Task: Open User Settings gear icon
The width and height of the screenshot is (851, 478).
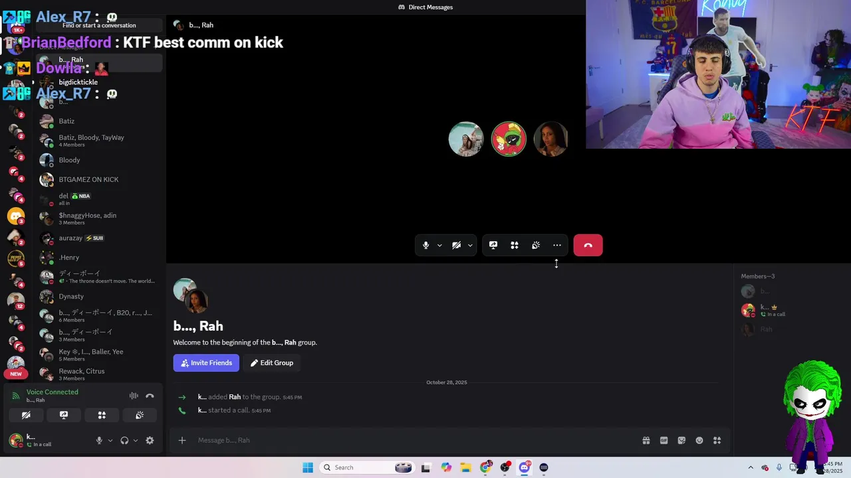Action: point(150,440)
